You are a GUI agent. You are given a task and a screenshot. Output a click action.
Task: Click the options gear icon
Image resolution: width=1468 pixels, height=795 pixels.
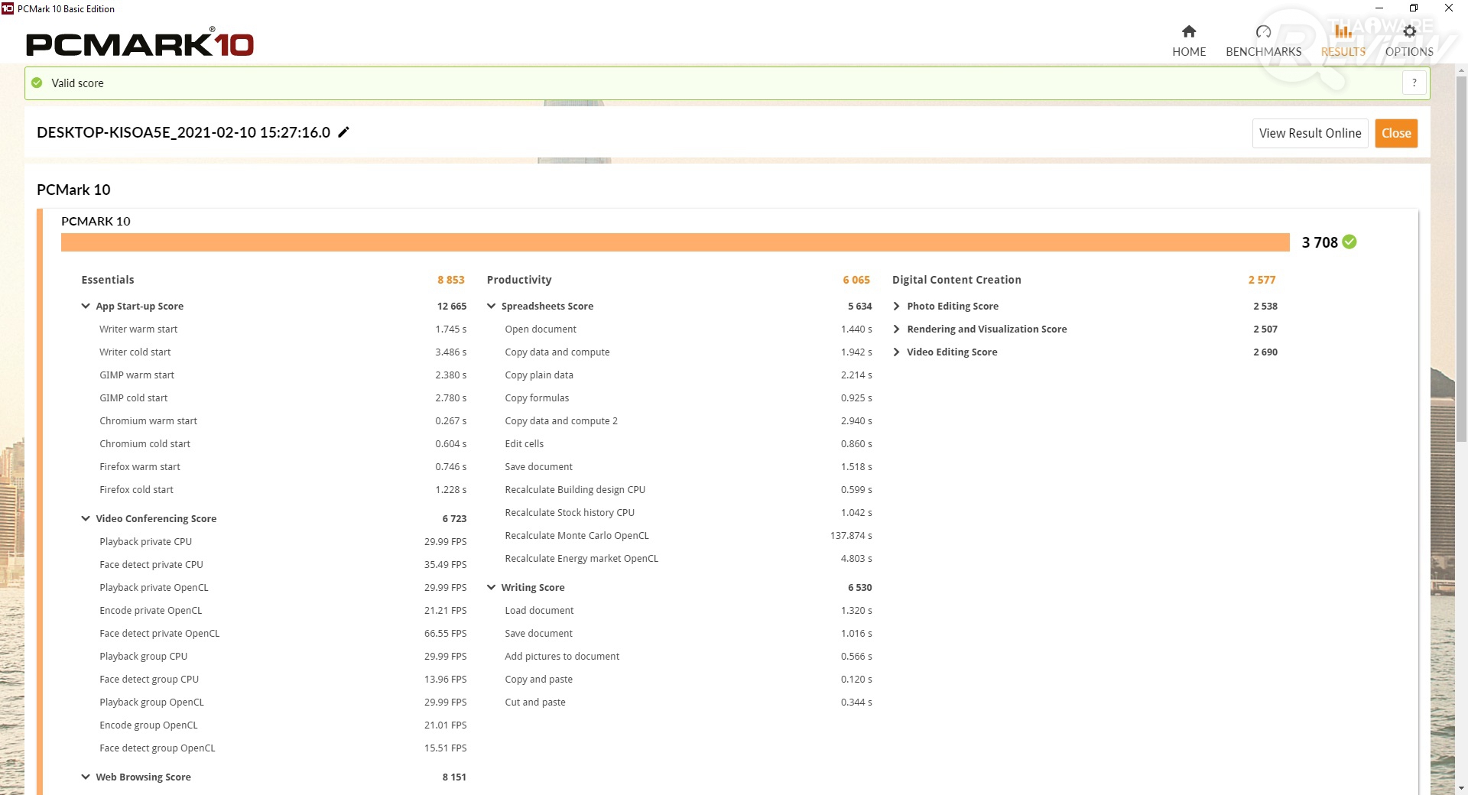[x=1410, y=31]
